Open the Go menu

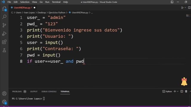tap(41, 2)
